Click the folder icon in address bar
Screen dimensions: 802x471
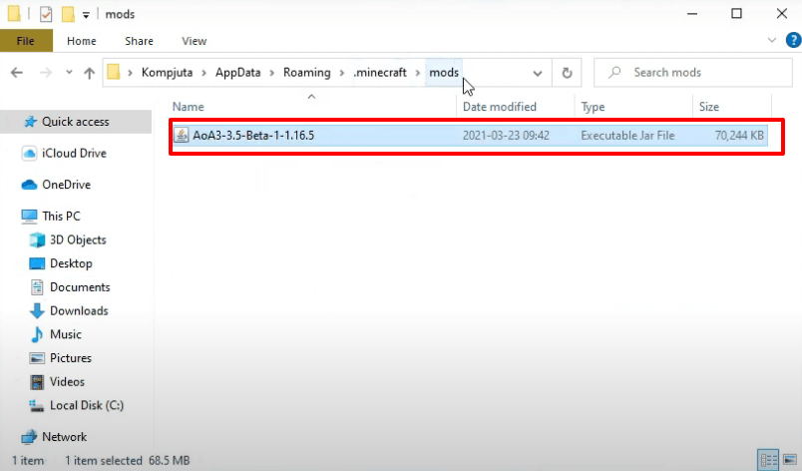click(114, 72)
